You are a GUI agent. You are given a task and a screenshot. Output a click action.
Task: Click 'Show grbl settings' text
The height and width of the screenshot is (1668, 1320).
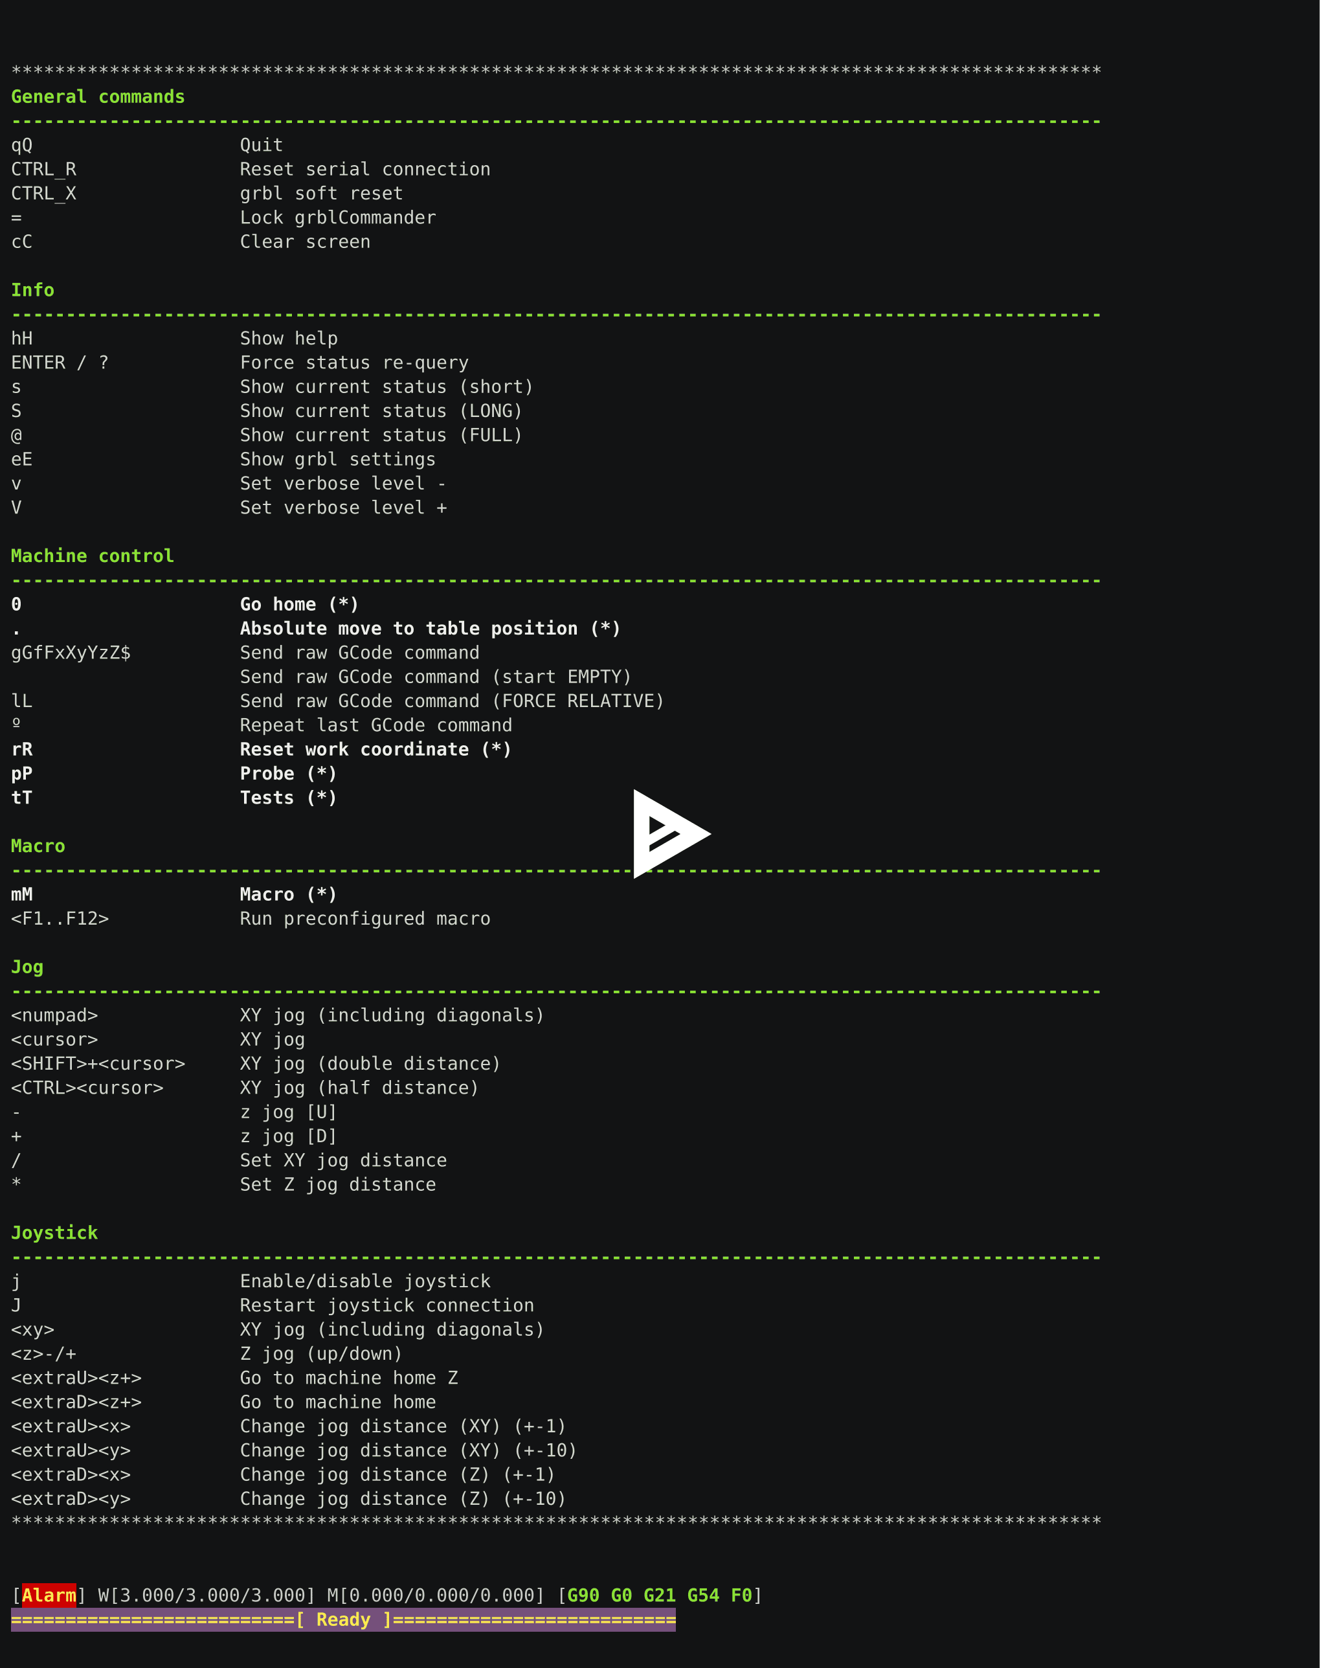click(x=338, y=459)
